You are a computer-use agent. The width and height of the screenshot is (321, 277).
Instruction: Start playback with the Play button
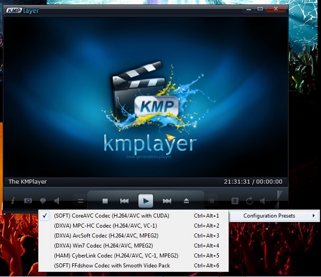point(146,201)
